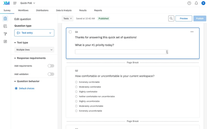
Task: Click the Q2 workspace comfort question text
Action: [x=115, y=76]
